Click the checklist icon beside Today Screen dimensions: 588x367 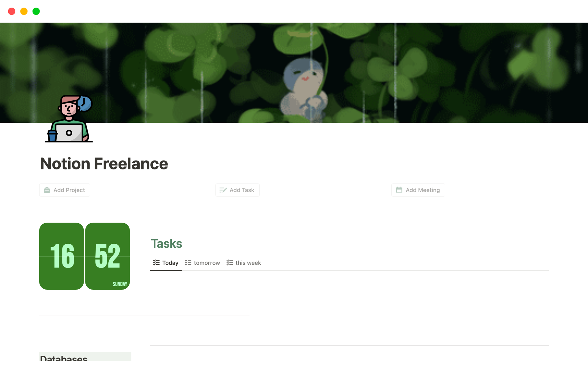(x=156, y=263)
